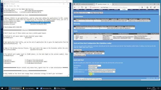The width and height of the screenshot is (161, 90).
Task: Show tabs set aside icon
Action: 74,4
